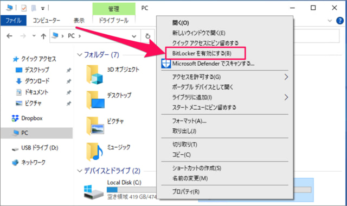Click the properties icon in quick access toolbar

pos(24,8)
